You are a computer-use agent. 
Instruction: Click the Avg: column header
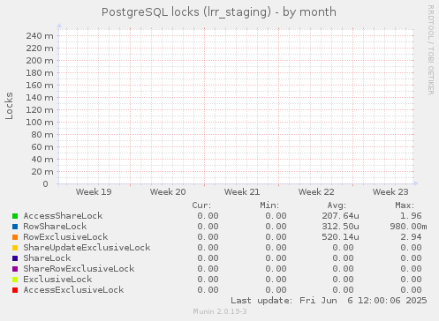(337, 205)
